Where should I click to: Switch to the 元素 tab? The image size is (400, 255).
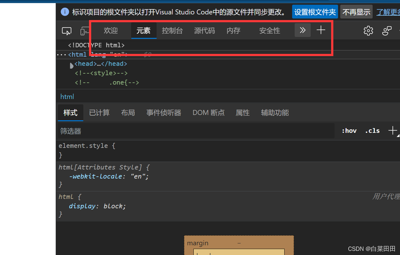coord(143,30)
